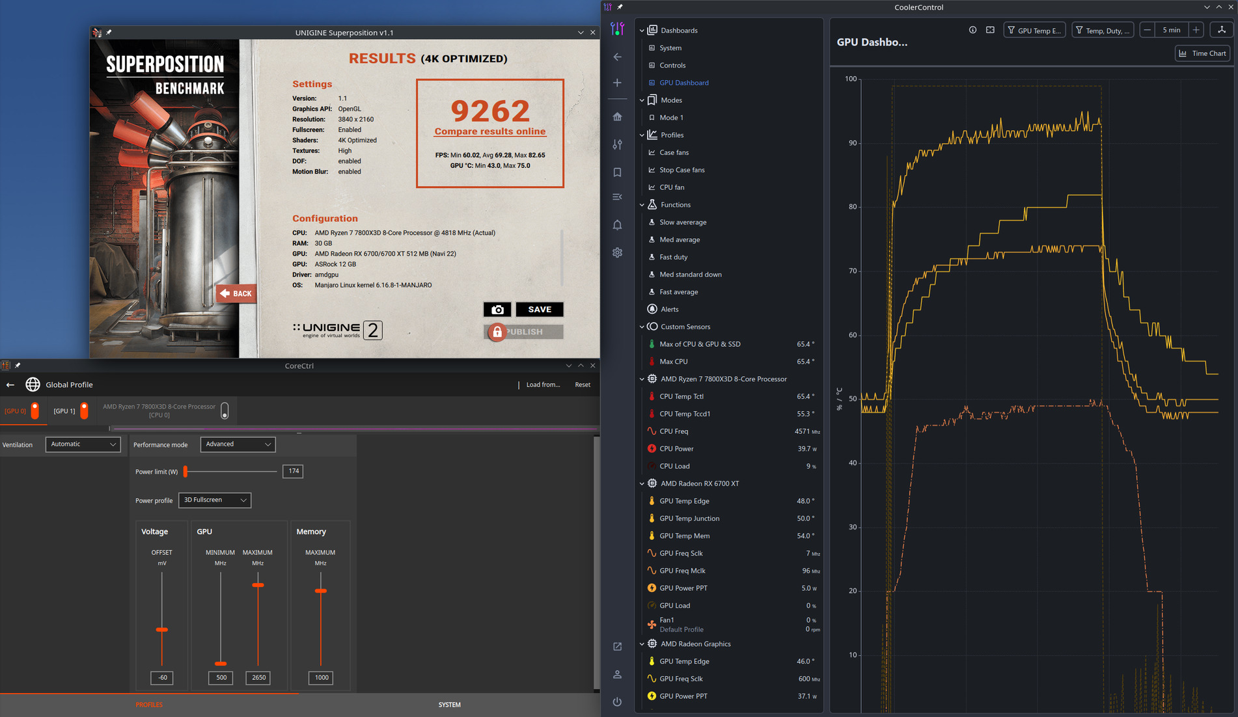Viewport: 1238px width, 717px height.
Task: Open the Performance mode dropdown
Action: pos(238,444)
